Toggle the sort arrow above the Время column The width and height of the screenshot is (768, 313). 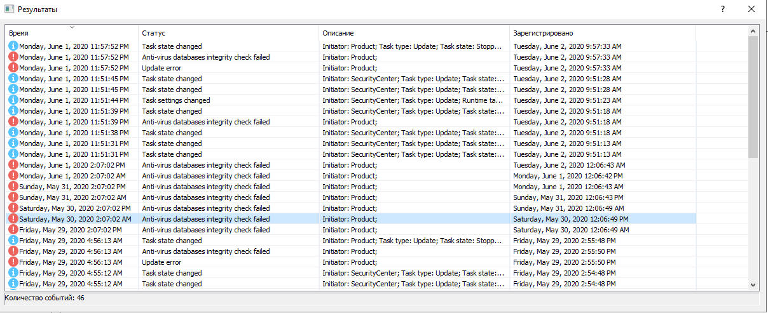tap(72, 27)
